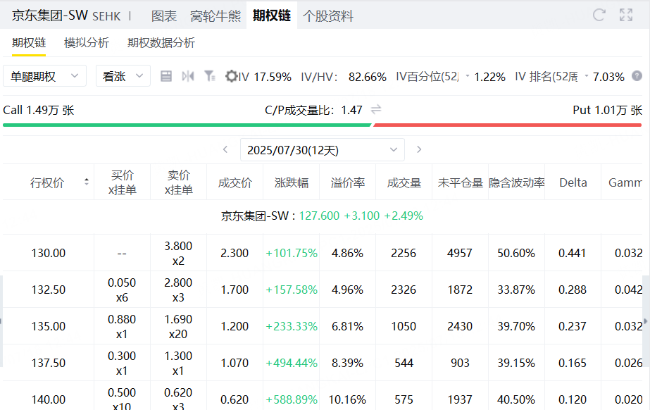Click the C/P成交量比 1.47 label
Screen dimensions: 650x410
[314, 110]
